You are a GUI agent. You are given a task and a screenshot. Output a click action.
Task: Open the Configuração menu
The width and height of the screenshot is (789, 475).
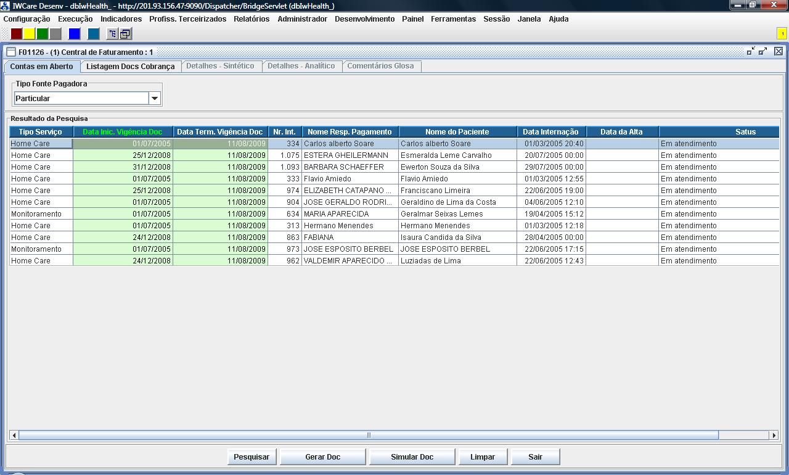[27, 19]
